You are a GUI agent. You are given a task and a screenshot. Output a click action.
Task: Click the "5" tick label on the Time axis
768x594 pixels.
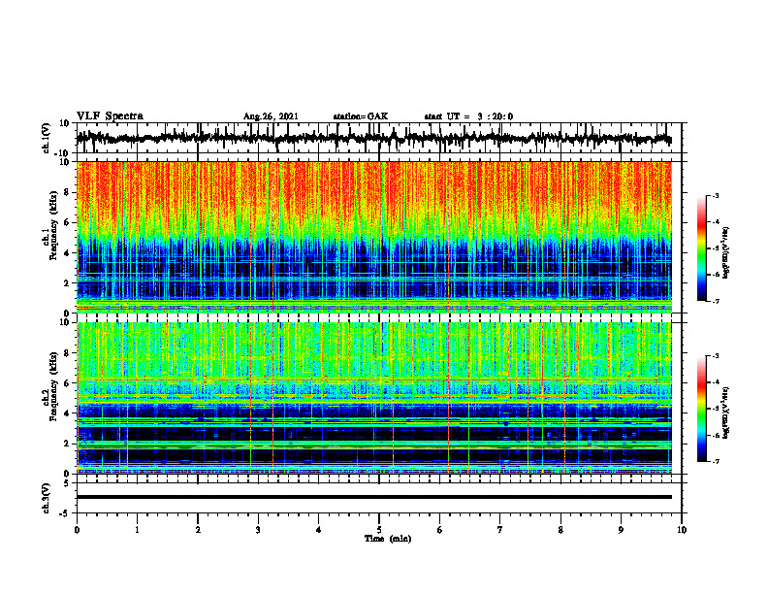click(379, 530)
